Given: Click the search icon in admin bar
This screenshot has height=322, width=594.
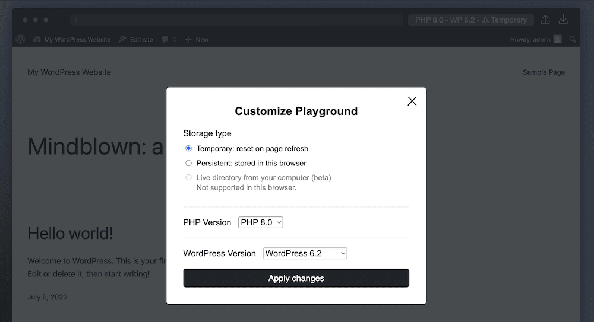Looking at the screenshot, I should (573, 39).
